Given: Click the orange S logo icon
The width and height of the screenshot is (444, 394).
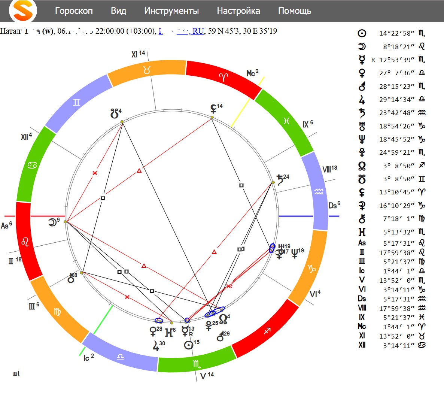Looking at the screenshot, I should (x=23, y=11).
